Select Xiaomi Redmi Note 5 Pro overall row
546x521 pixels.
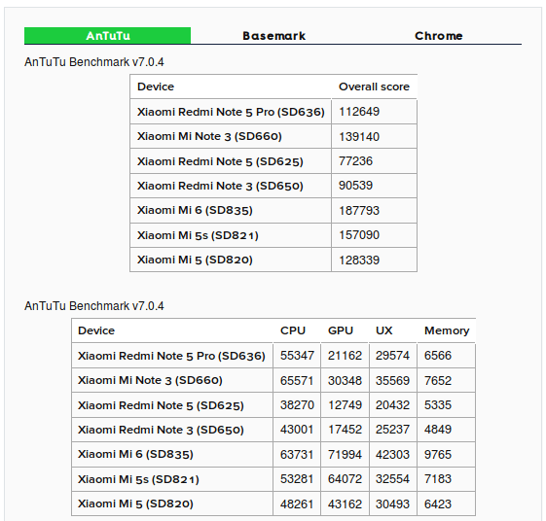tap(273, 112)
